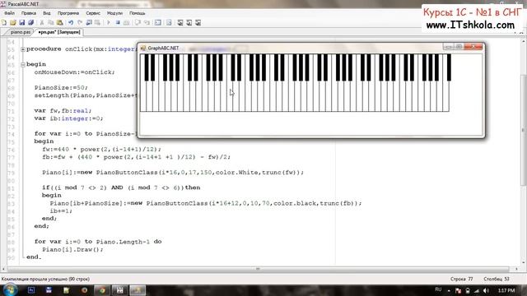This screenshot has width=527, height=296.
Task: Show hidden system tray icons
Action: (449, 290)
